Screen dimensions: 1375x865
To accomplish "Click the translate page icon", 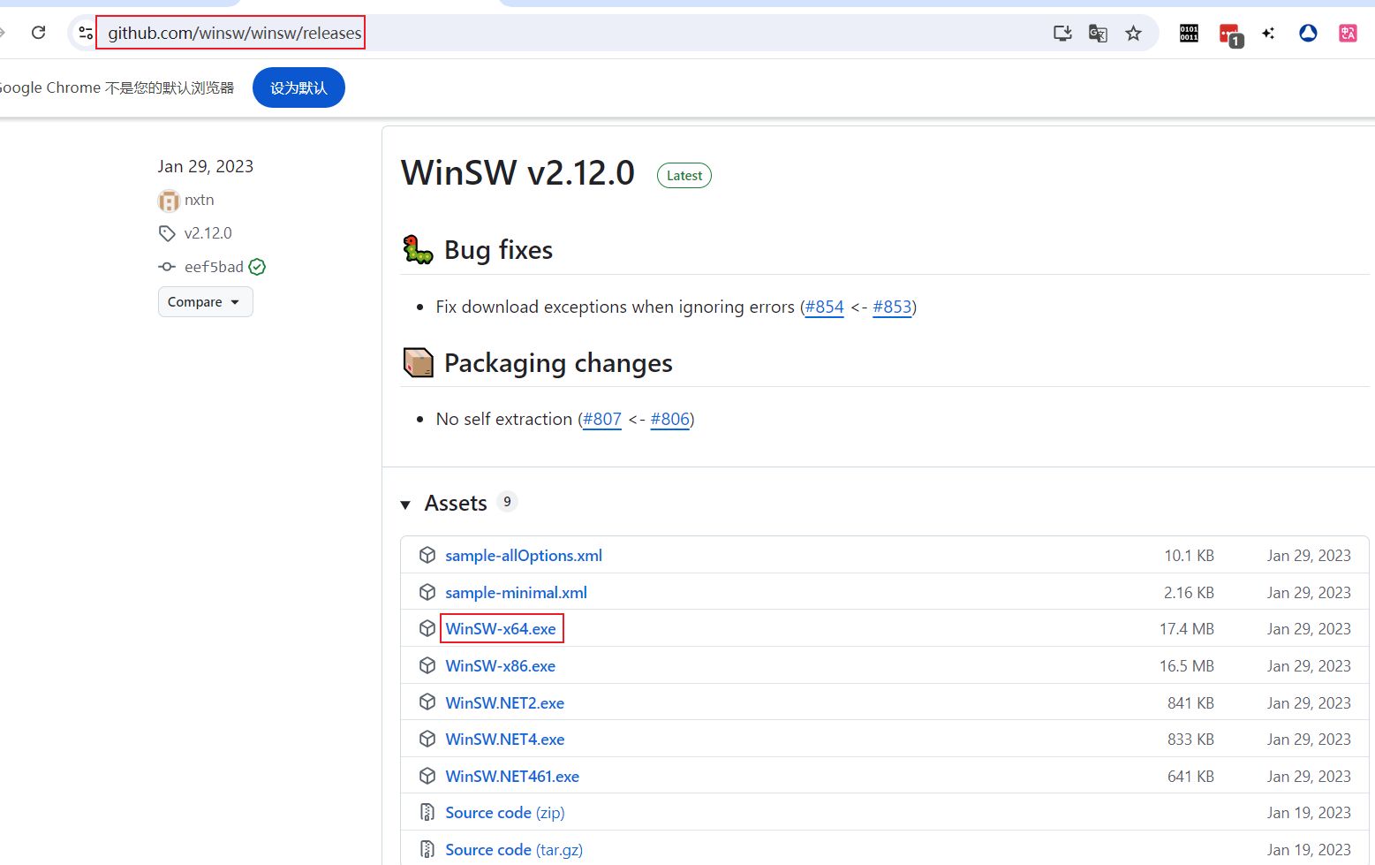I will pos(1098,33).
